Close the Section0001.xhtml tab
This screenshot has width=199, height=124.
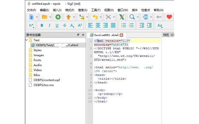tap(122, 35)
